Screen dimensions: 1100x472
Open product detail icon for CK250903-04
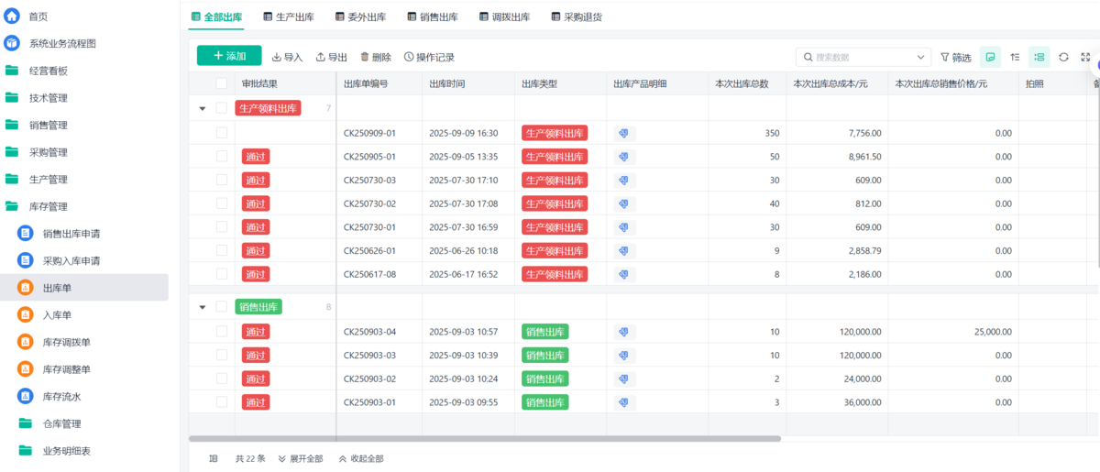[624, 332]
